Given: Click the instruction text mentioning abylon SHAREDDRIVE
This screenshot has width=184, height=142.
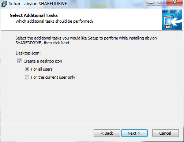Looking at the screenshot, I should 86,41.
